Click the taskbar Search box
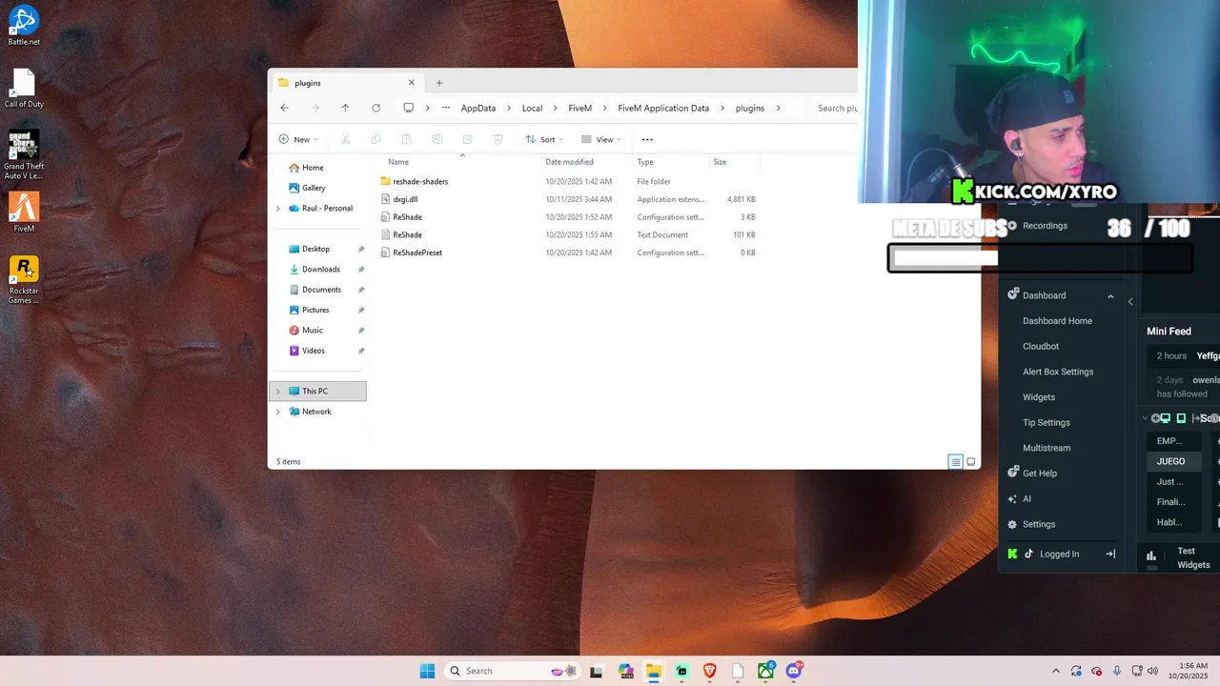The width and height of the screenshot is (1220, 686). pos(513,671)
